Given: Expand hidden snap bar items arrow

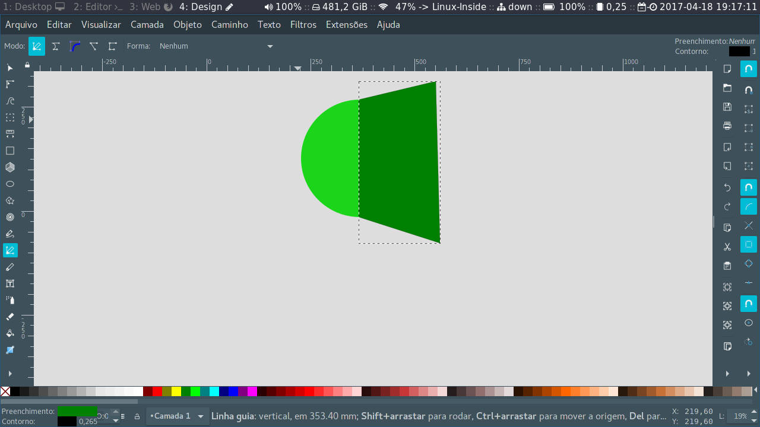Looking at the screenshot, I should [x=749, y=374].
